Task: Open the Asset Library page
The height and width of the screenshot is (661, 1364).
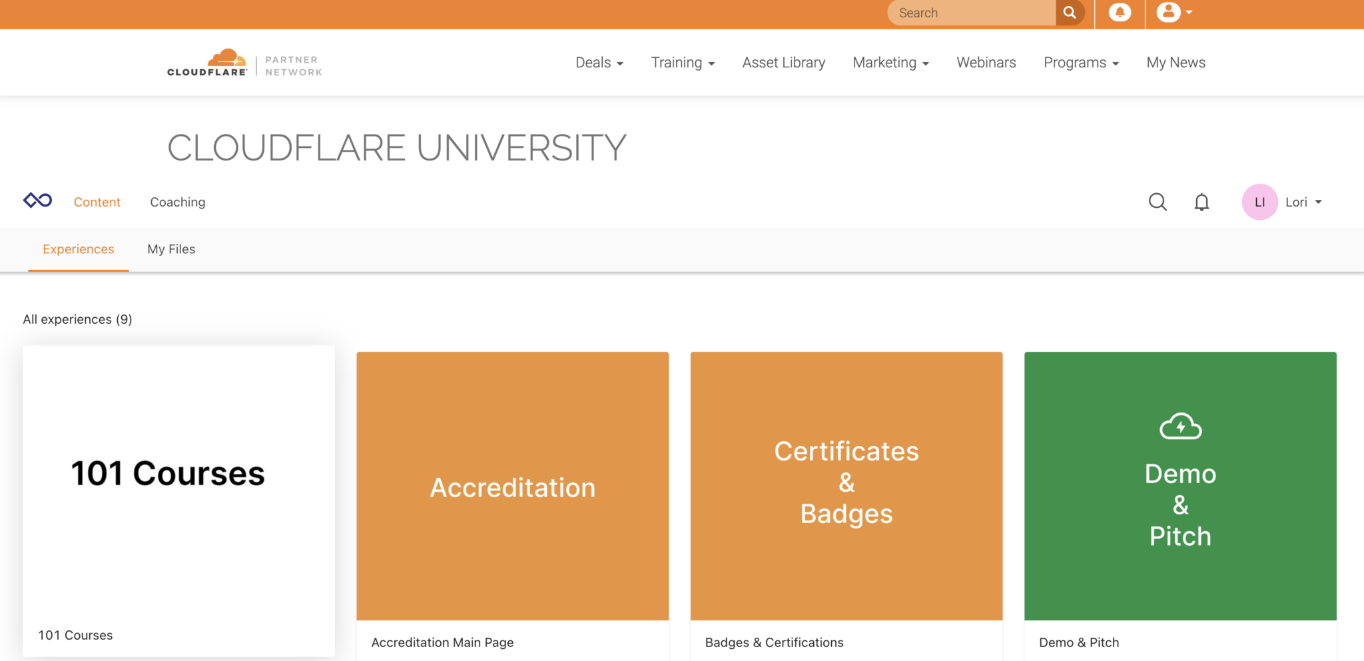Action: pyautogui.click(x=783, y=62)
